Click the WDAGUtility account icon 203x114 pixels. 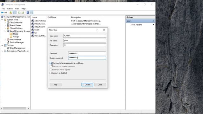coord(33,36)
